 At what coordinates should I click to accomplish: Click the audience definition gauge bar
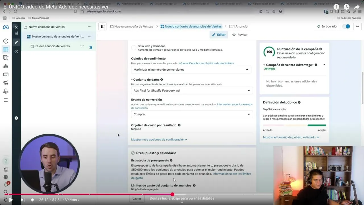pos(294,125)
